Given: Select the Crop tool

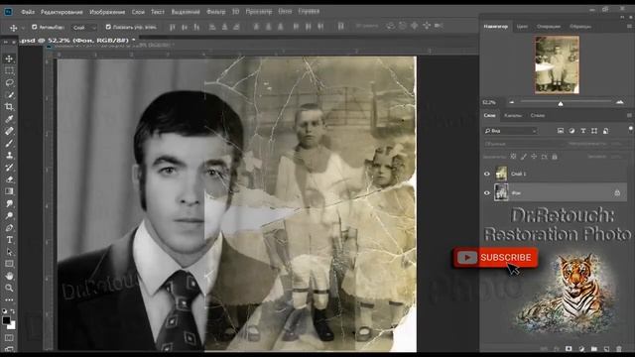Looking at the screenshot, I should [x=9, y=107].
